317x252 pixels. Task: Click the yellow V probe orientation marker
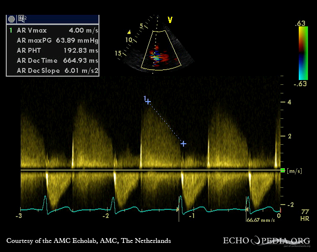click(170, 20)
